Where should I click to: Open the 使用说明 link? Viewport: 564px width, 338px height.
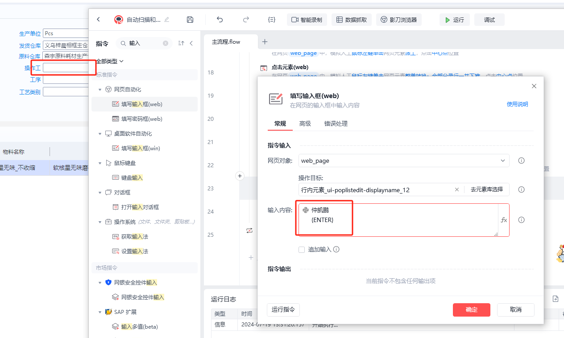(517, 104)
